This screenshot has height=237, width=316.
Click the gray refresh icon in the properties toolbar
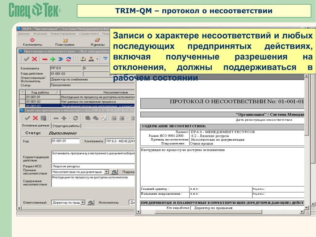tap(76, 118)
